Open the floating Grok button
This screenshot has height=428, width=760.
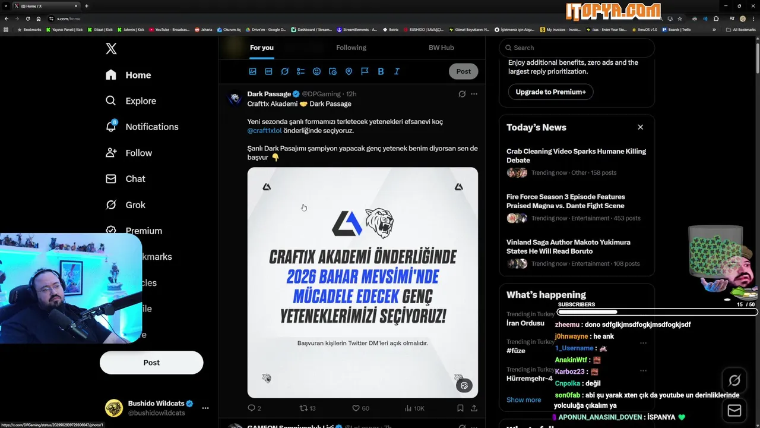click(x=734, y=380)
